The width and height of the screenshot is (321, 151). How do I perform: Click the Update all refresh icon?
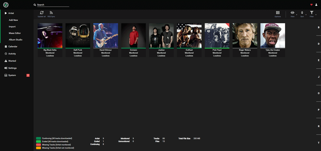pos(42,13)
